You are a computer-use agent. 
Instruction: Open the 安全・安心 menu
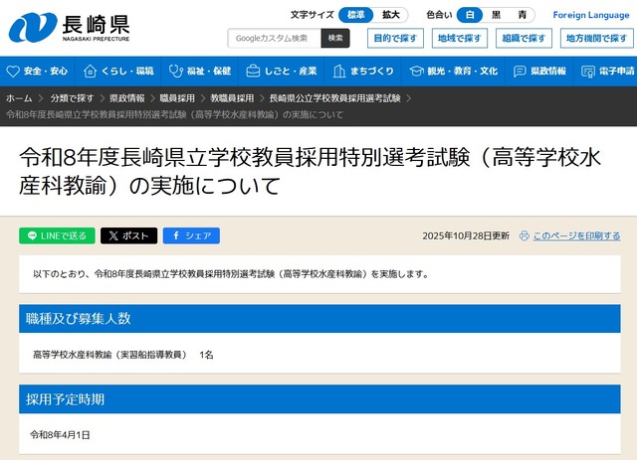(38, 72)
